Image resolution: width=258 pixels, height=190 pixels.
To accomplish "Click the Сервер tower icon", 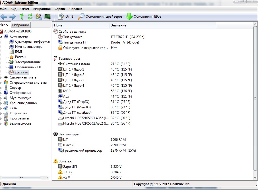I will click(x=6, y=88).
